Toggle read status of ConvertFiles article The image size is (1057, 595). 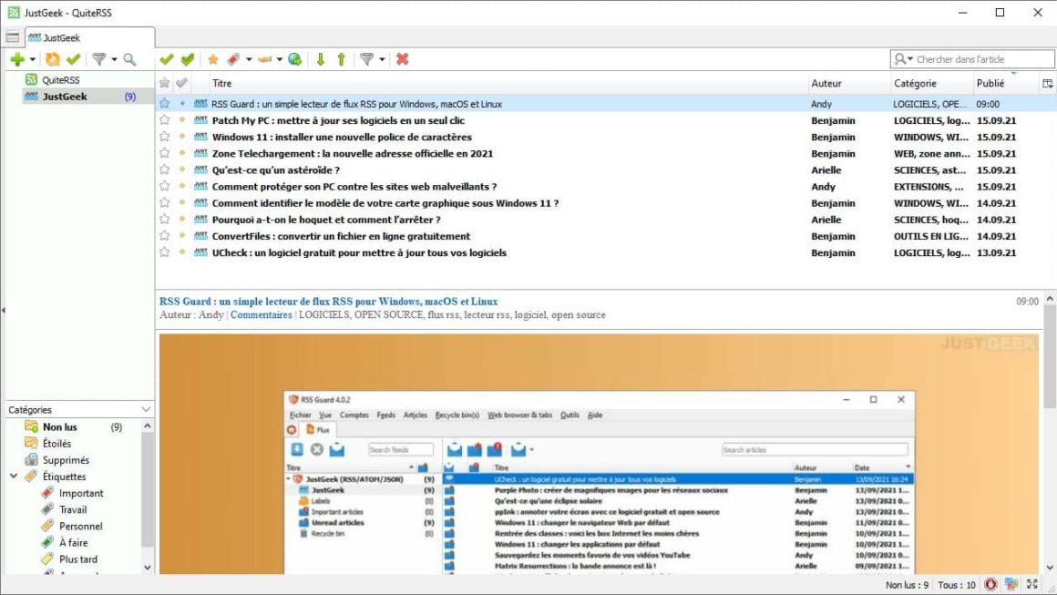182,236
